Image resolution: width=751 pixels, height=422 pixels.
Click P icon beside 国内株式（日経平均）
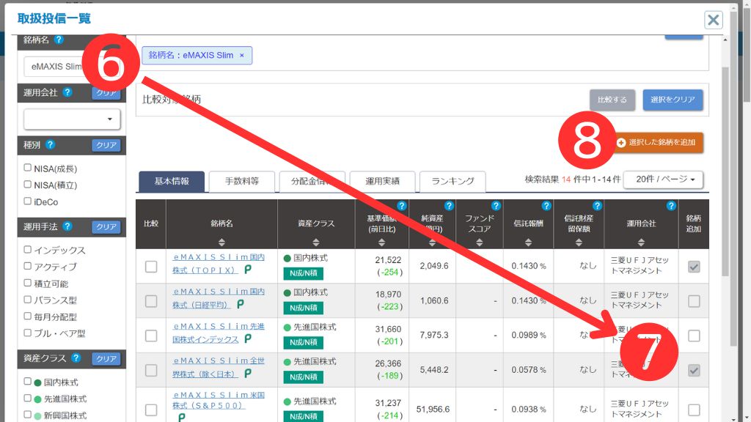[241, 304]
